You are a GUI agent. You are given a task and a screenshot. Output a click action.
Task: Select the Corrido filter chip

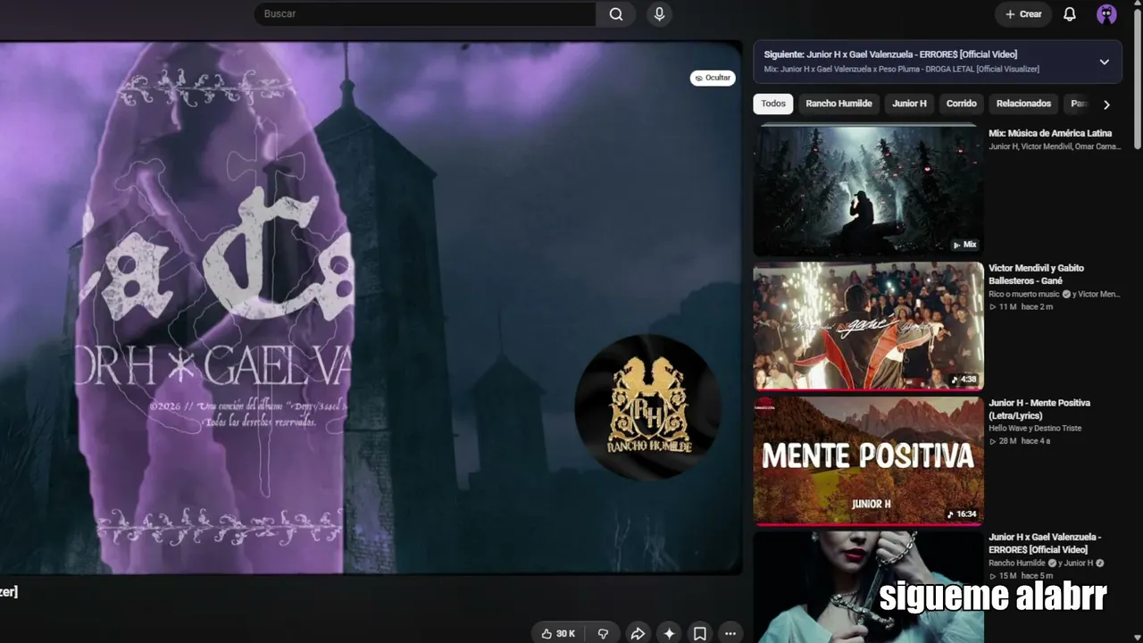click(x=962, y=104)
